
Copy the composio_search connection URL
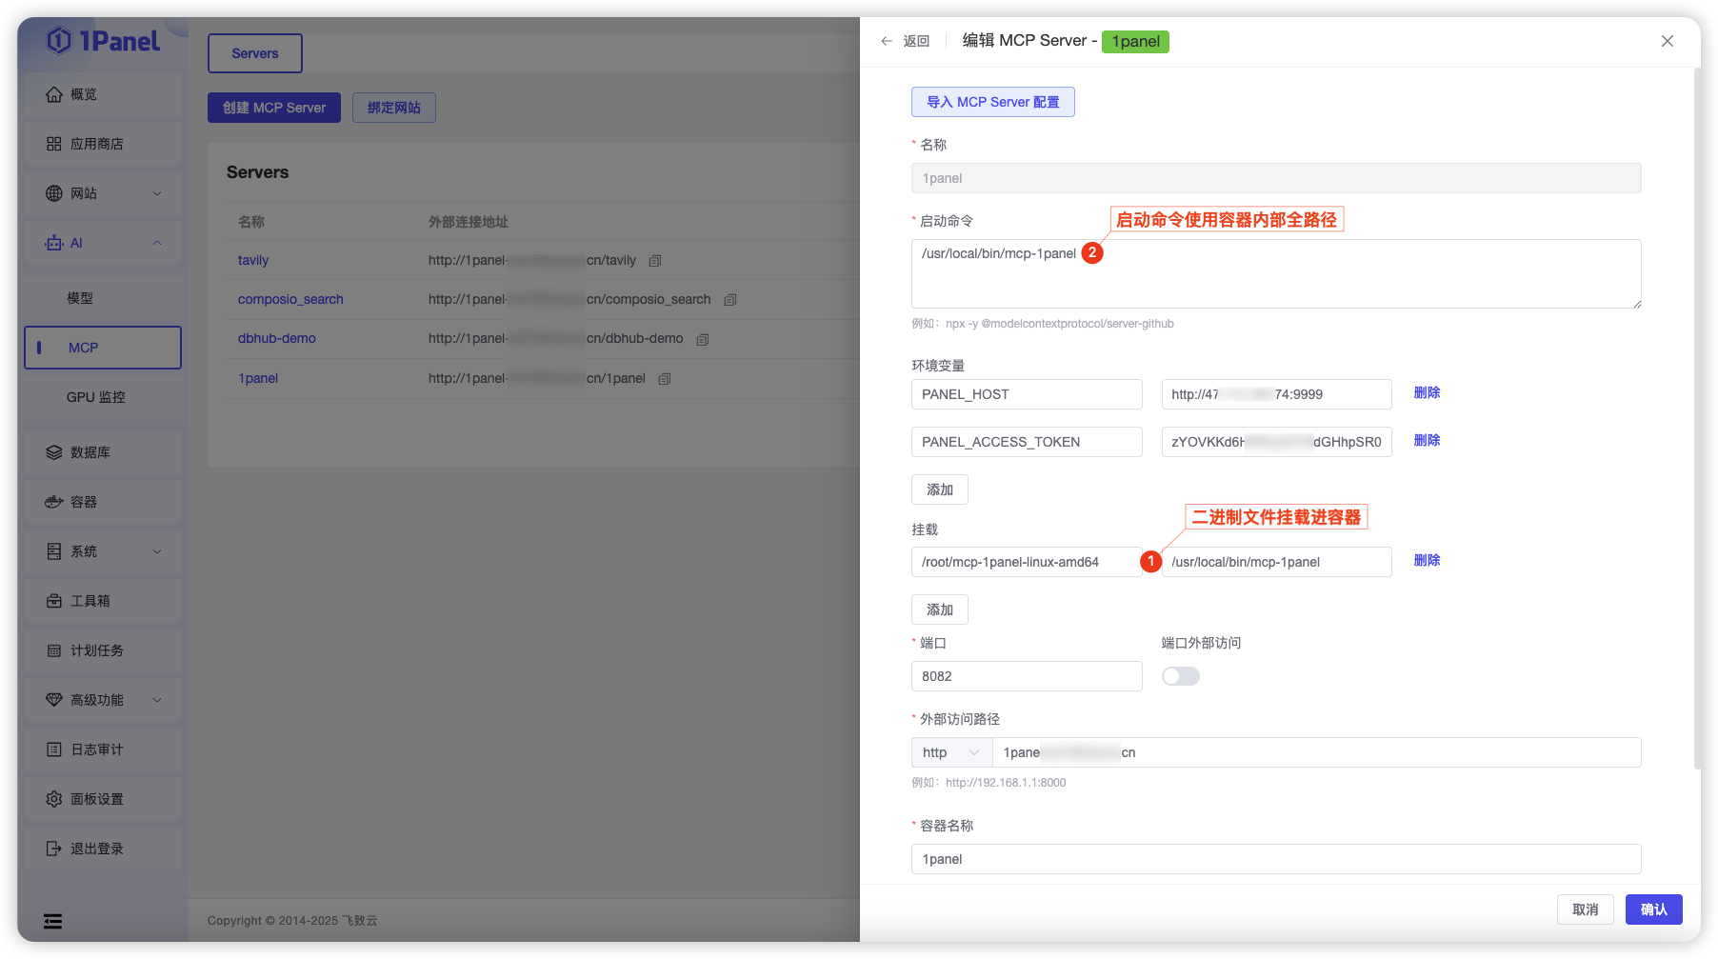(730, 300)
